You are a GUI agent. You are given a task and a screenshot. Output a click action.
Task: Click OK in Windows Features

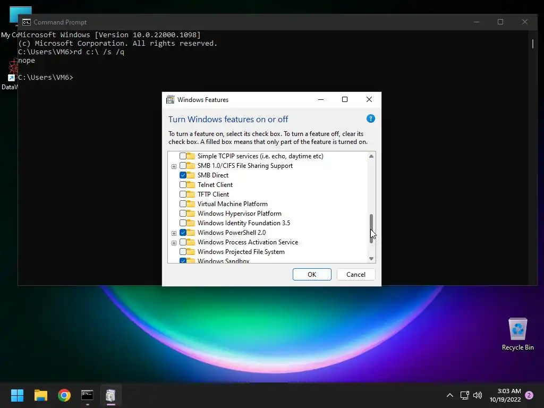312,275
